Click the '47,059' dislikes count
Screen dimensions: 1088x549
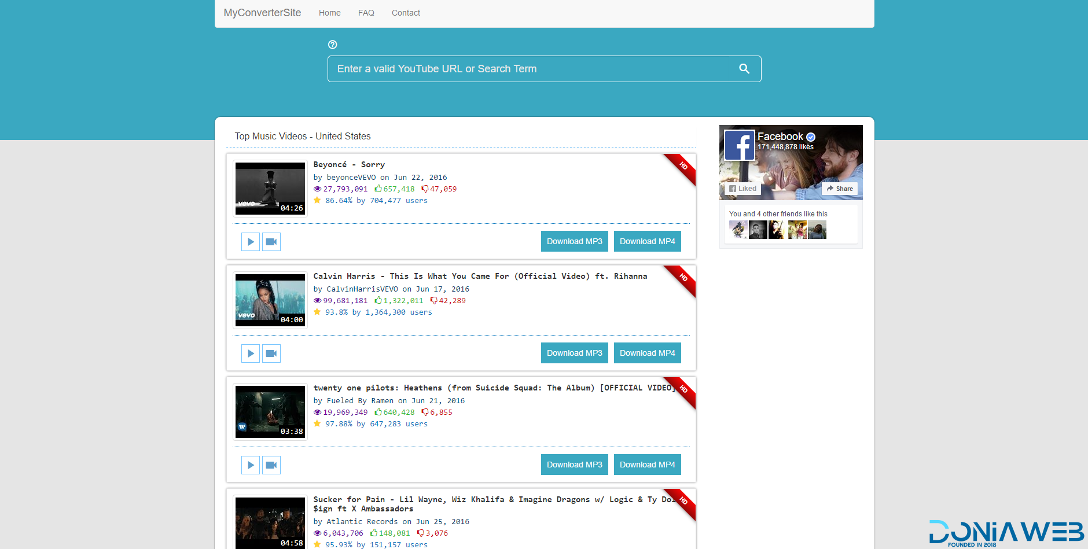[443, 189]
